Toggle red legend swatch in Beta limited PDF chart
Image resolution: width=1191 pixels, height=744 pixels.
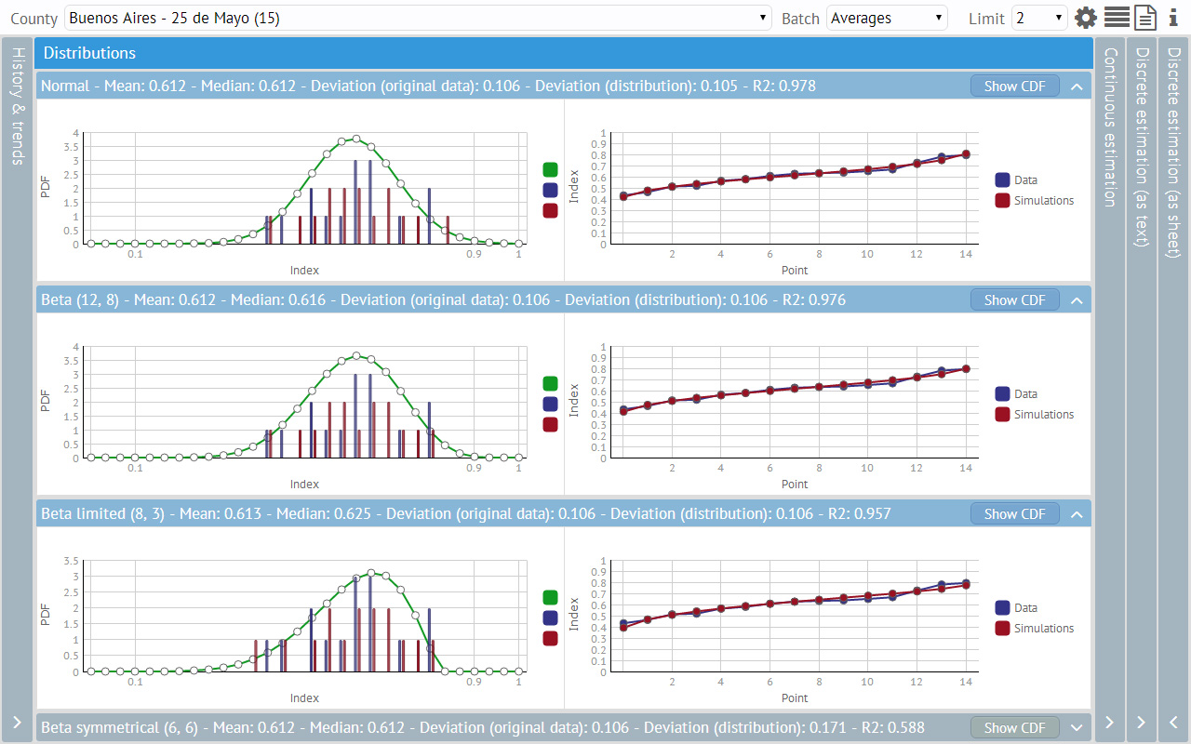point(550,638)
